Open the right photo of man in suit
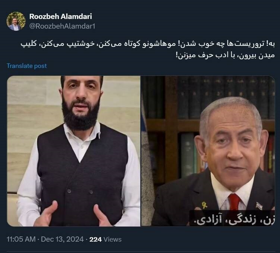The image size is (280, 253). pyautogui.click(x=208, y=151)
